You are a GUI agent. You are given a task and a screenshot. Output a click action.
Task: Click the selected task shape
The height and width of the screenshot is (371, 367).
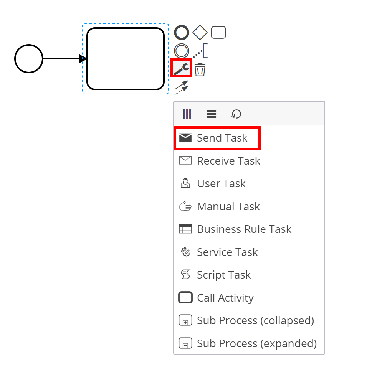[x=126, y=59]
